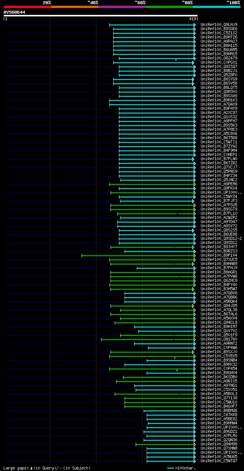Select the label UniRef100_B9HX32

(x=219, y=364)
